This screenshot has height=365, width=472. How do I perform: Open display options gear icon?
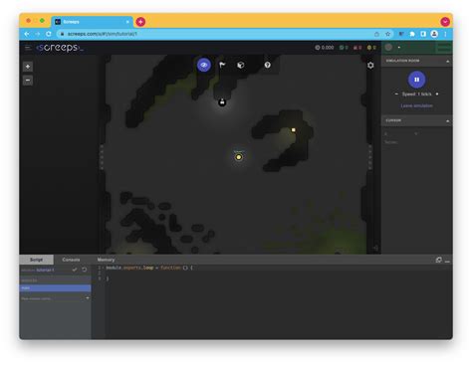[x=370, y=66]
